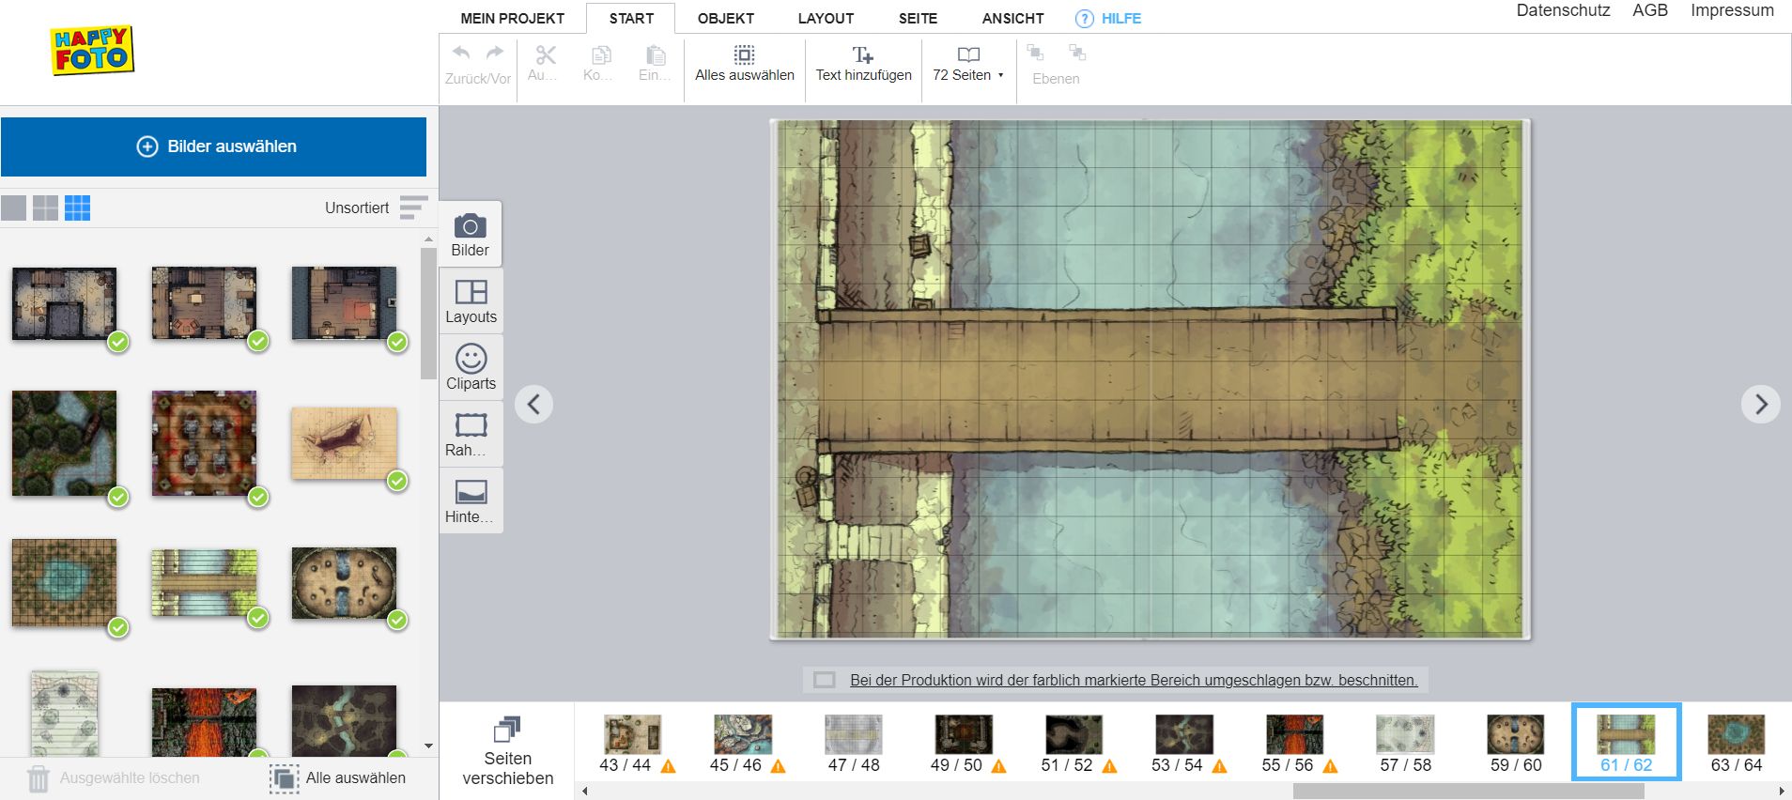Open page thumbnail 59 / 60
Viewport: 1792px width, 800px height.
(1515, 734)
